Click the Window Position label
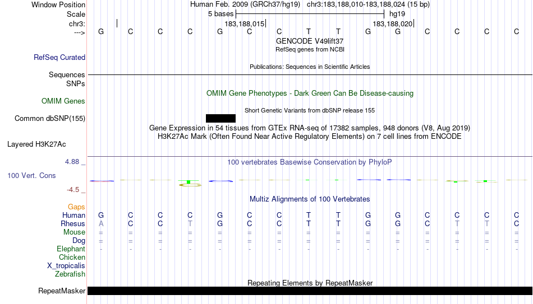 coord(58,4)
